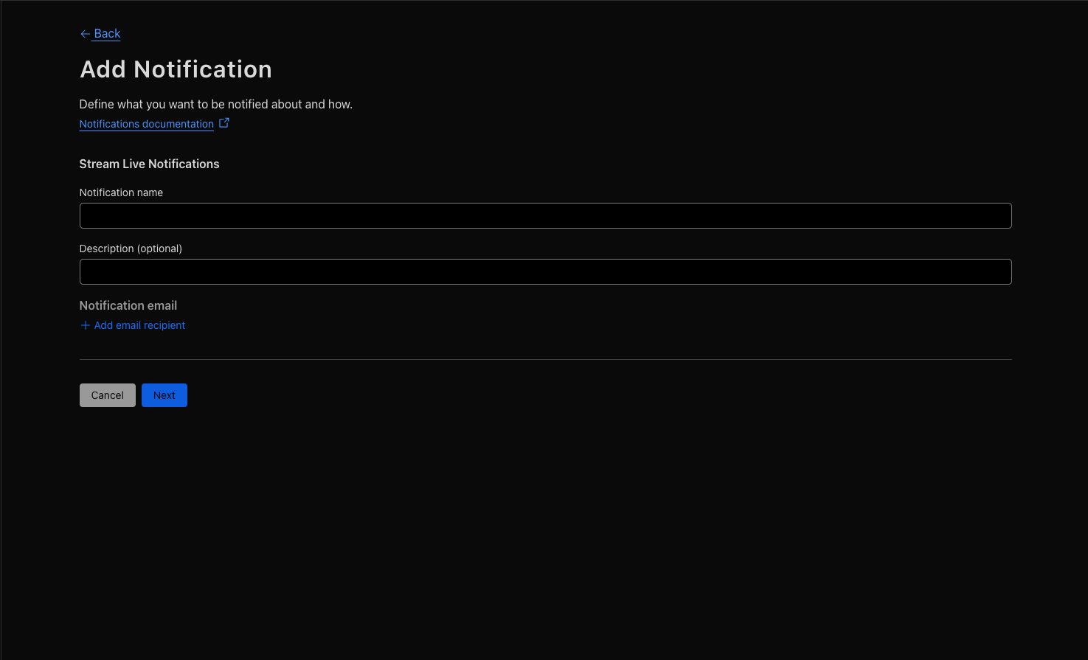
Task: Go back using the Back link
Action: point(100,34)
